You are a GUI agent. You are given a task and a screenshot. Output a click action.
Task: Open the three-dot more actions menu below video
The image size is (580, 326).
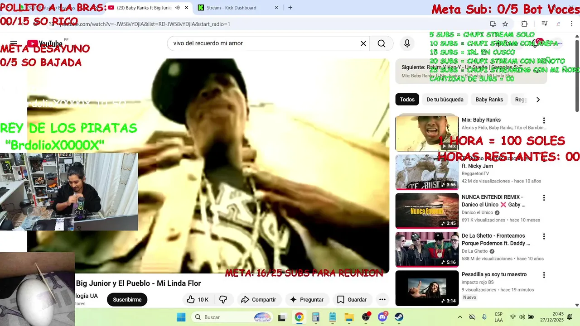(x=382, y=300)
